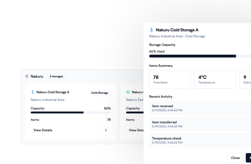Click thermometer icon in the detail panel header

[151, 30]
